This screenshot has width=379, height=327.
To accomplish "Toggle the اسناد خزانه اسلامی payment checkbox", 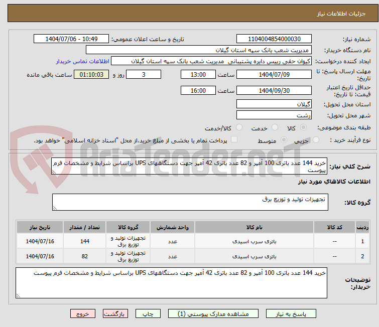I will [x=234, y=140].
